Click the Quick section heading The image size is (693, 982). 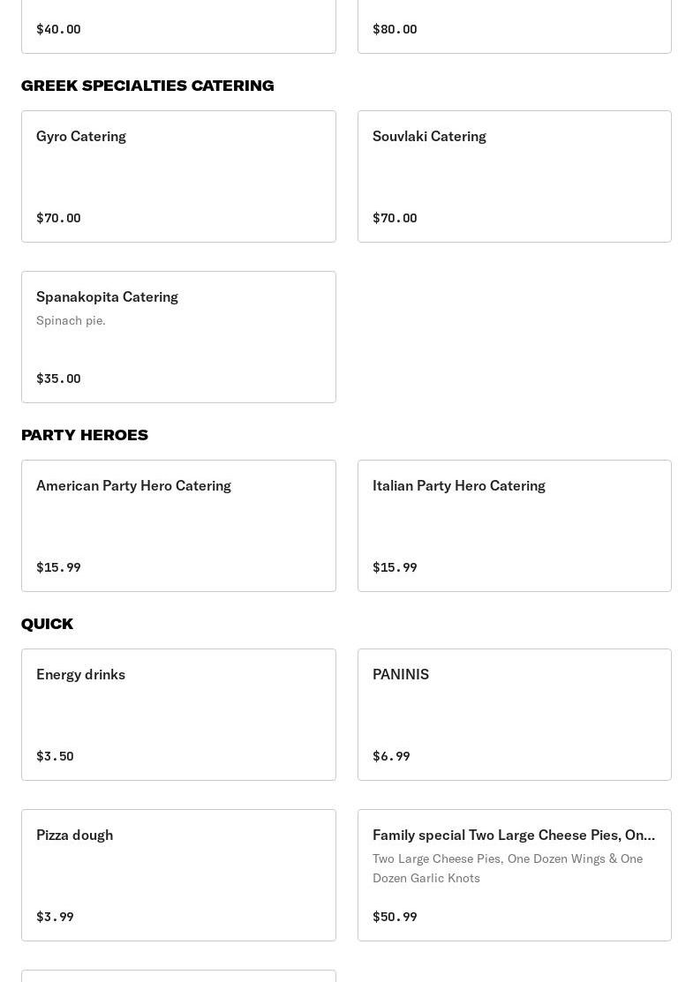point(47,624)
